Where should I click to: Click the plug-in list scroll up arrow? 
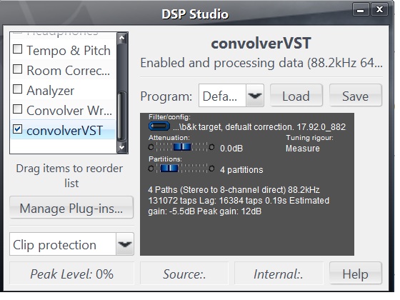(122, 39)
